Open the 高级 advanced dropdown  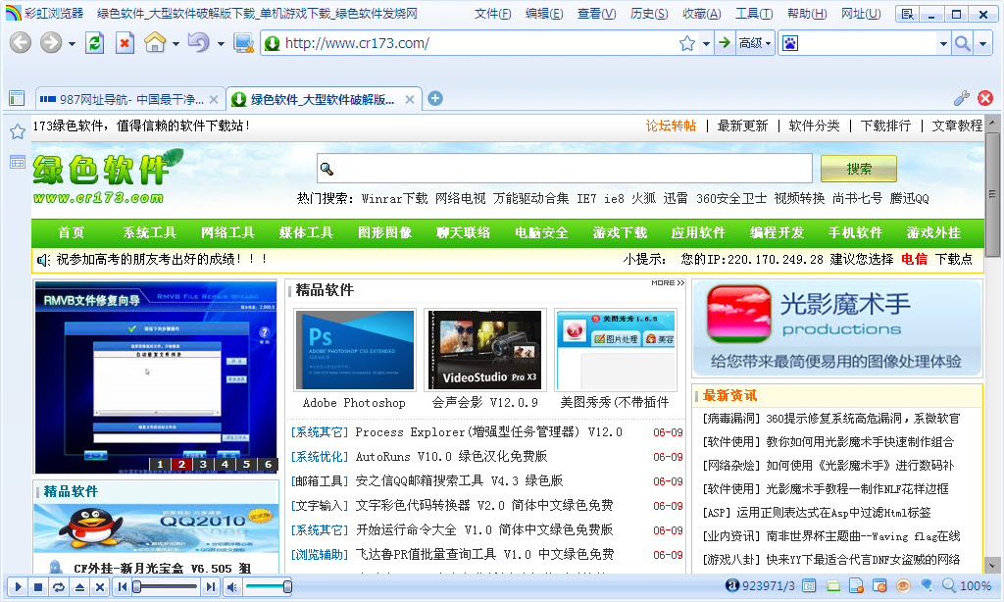click(x=755, y=43)
